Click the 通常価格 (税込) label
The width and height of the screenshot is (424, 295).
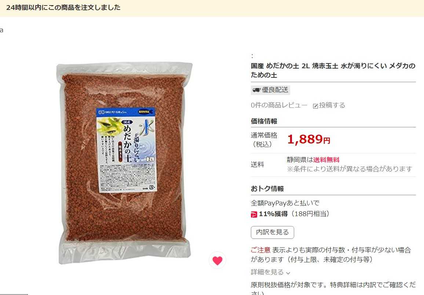pos(264,140)
